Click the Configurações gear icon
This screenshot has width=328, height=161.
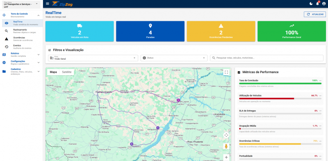pyautogui.click(x=4, y=63)
